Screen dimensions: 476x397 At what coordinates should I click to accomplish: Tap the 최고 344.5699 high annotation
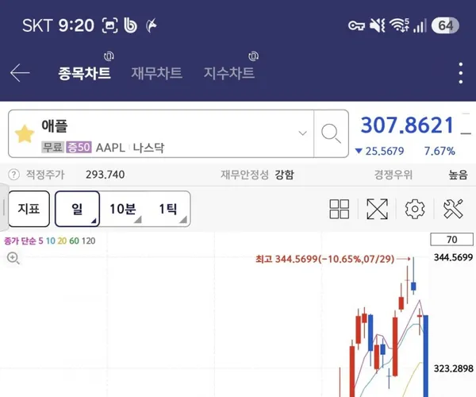point(324,259)
